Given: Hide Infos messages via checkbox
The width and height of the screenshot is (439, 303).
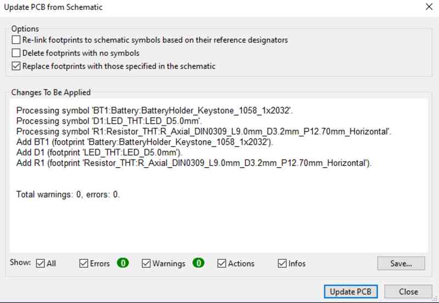Looking at the screenshot, I should (283, 264).
